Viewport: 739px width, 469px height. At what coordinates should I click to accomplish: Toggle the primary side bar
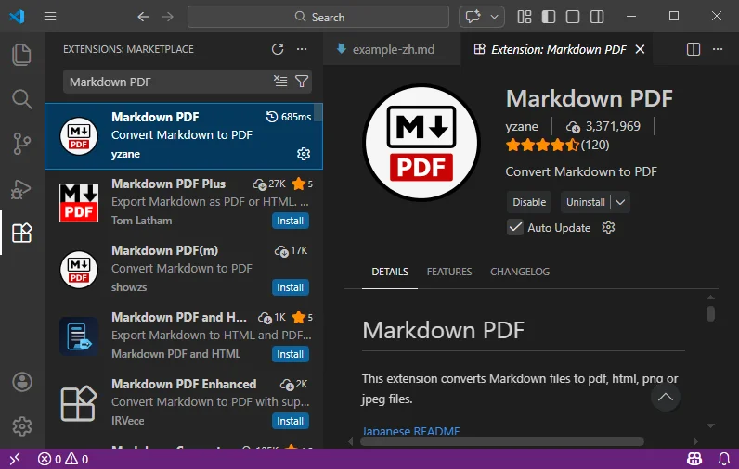pyautogui.click(x=548, y=17)
